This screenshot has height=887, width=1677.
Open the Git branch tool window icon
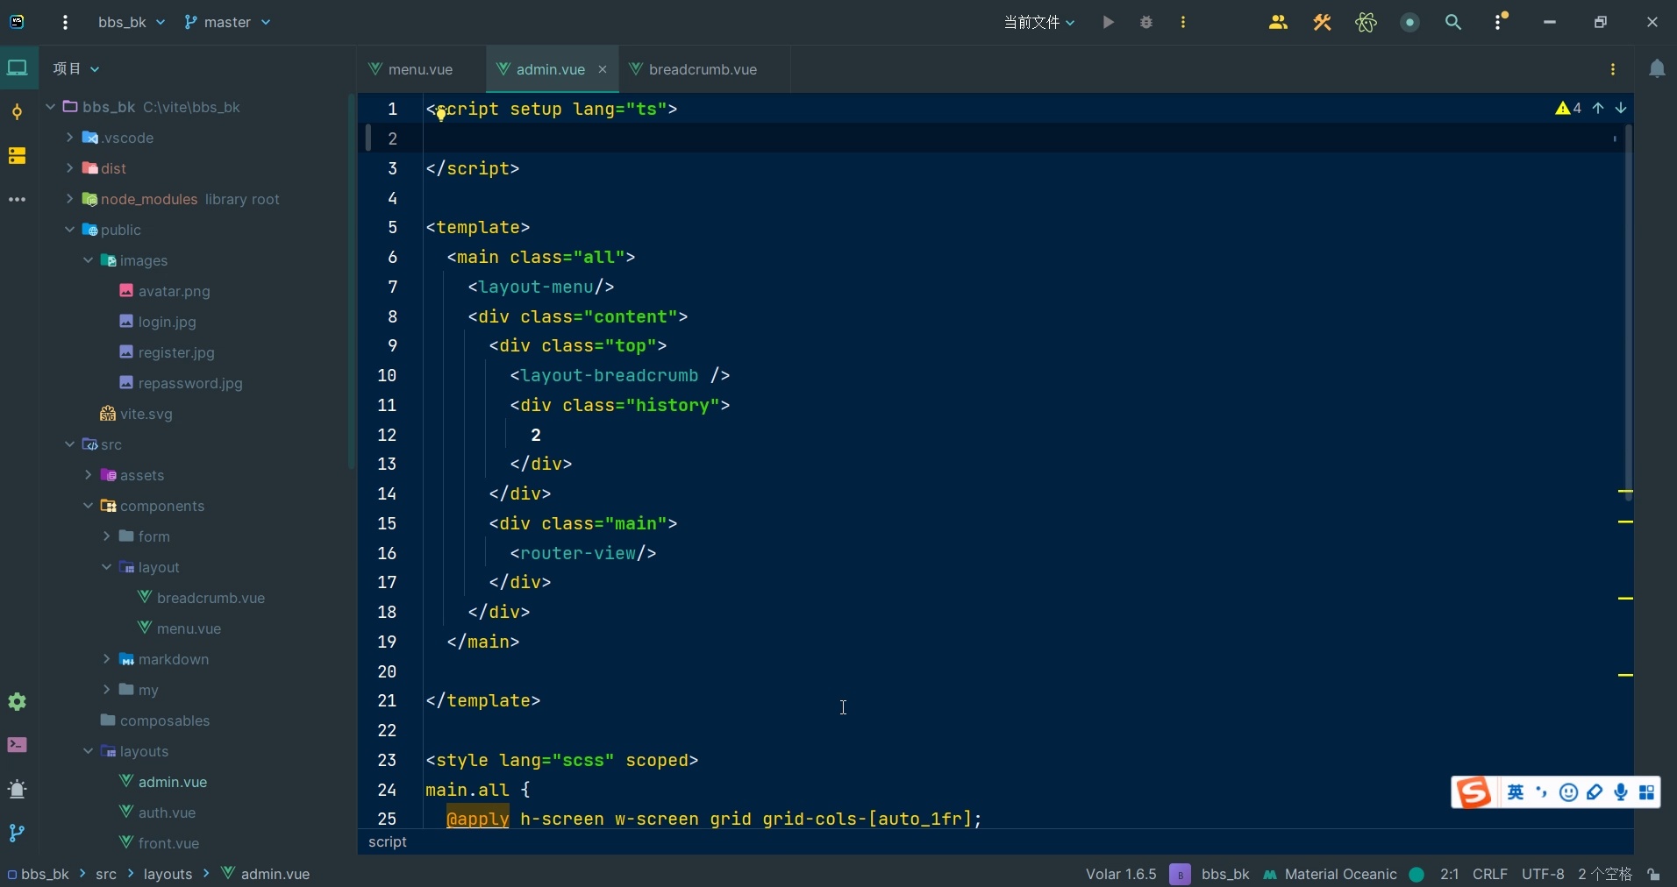(x=17, y=834)
